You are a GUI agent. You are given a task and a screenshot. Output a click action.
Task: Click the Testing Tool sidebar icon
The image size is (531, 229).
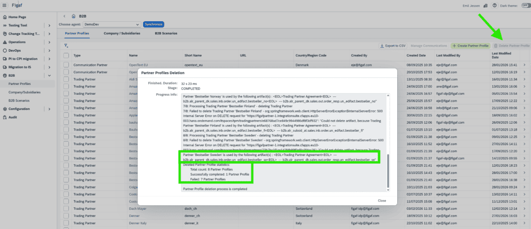[x=5, y=25]
